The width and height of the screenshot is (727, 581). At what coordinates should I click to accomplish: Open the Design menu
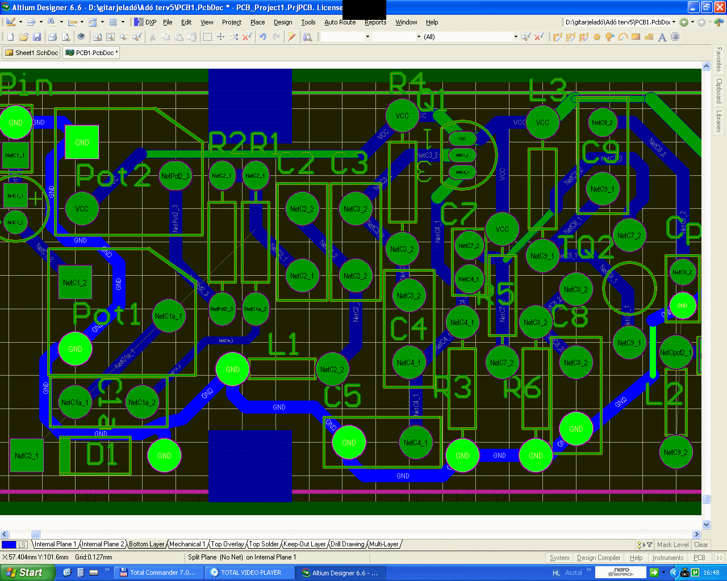(283, 22)
